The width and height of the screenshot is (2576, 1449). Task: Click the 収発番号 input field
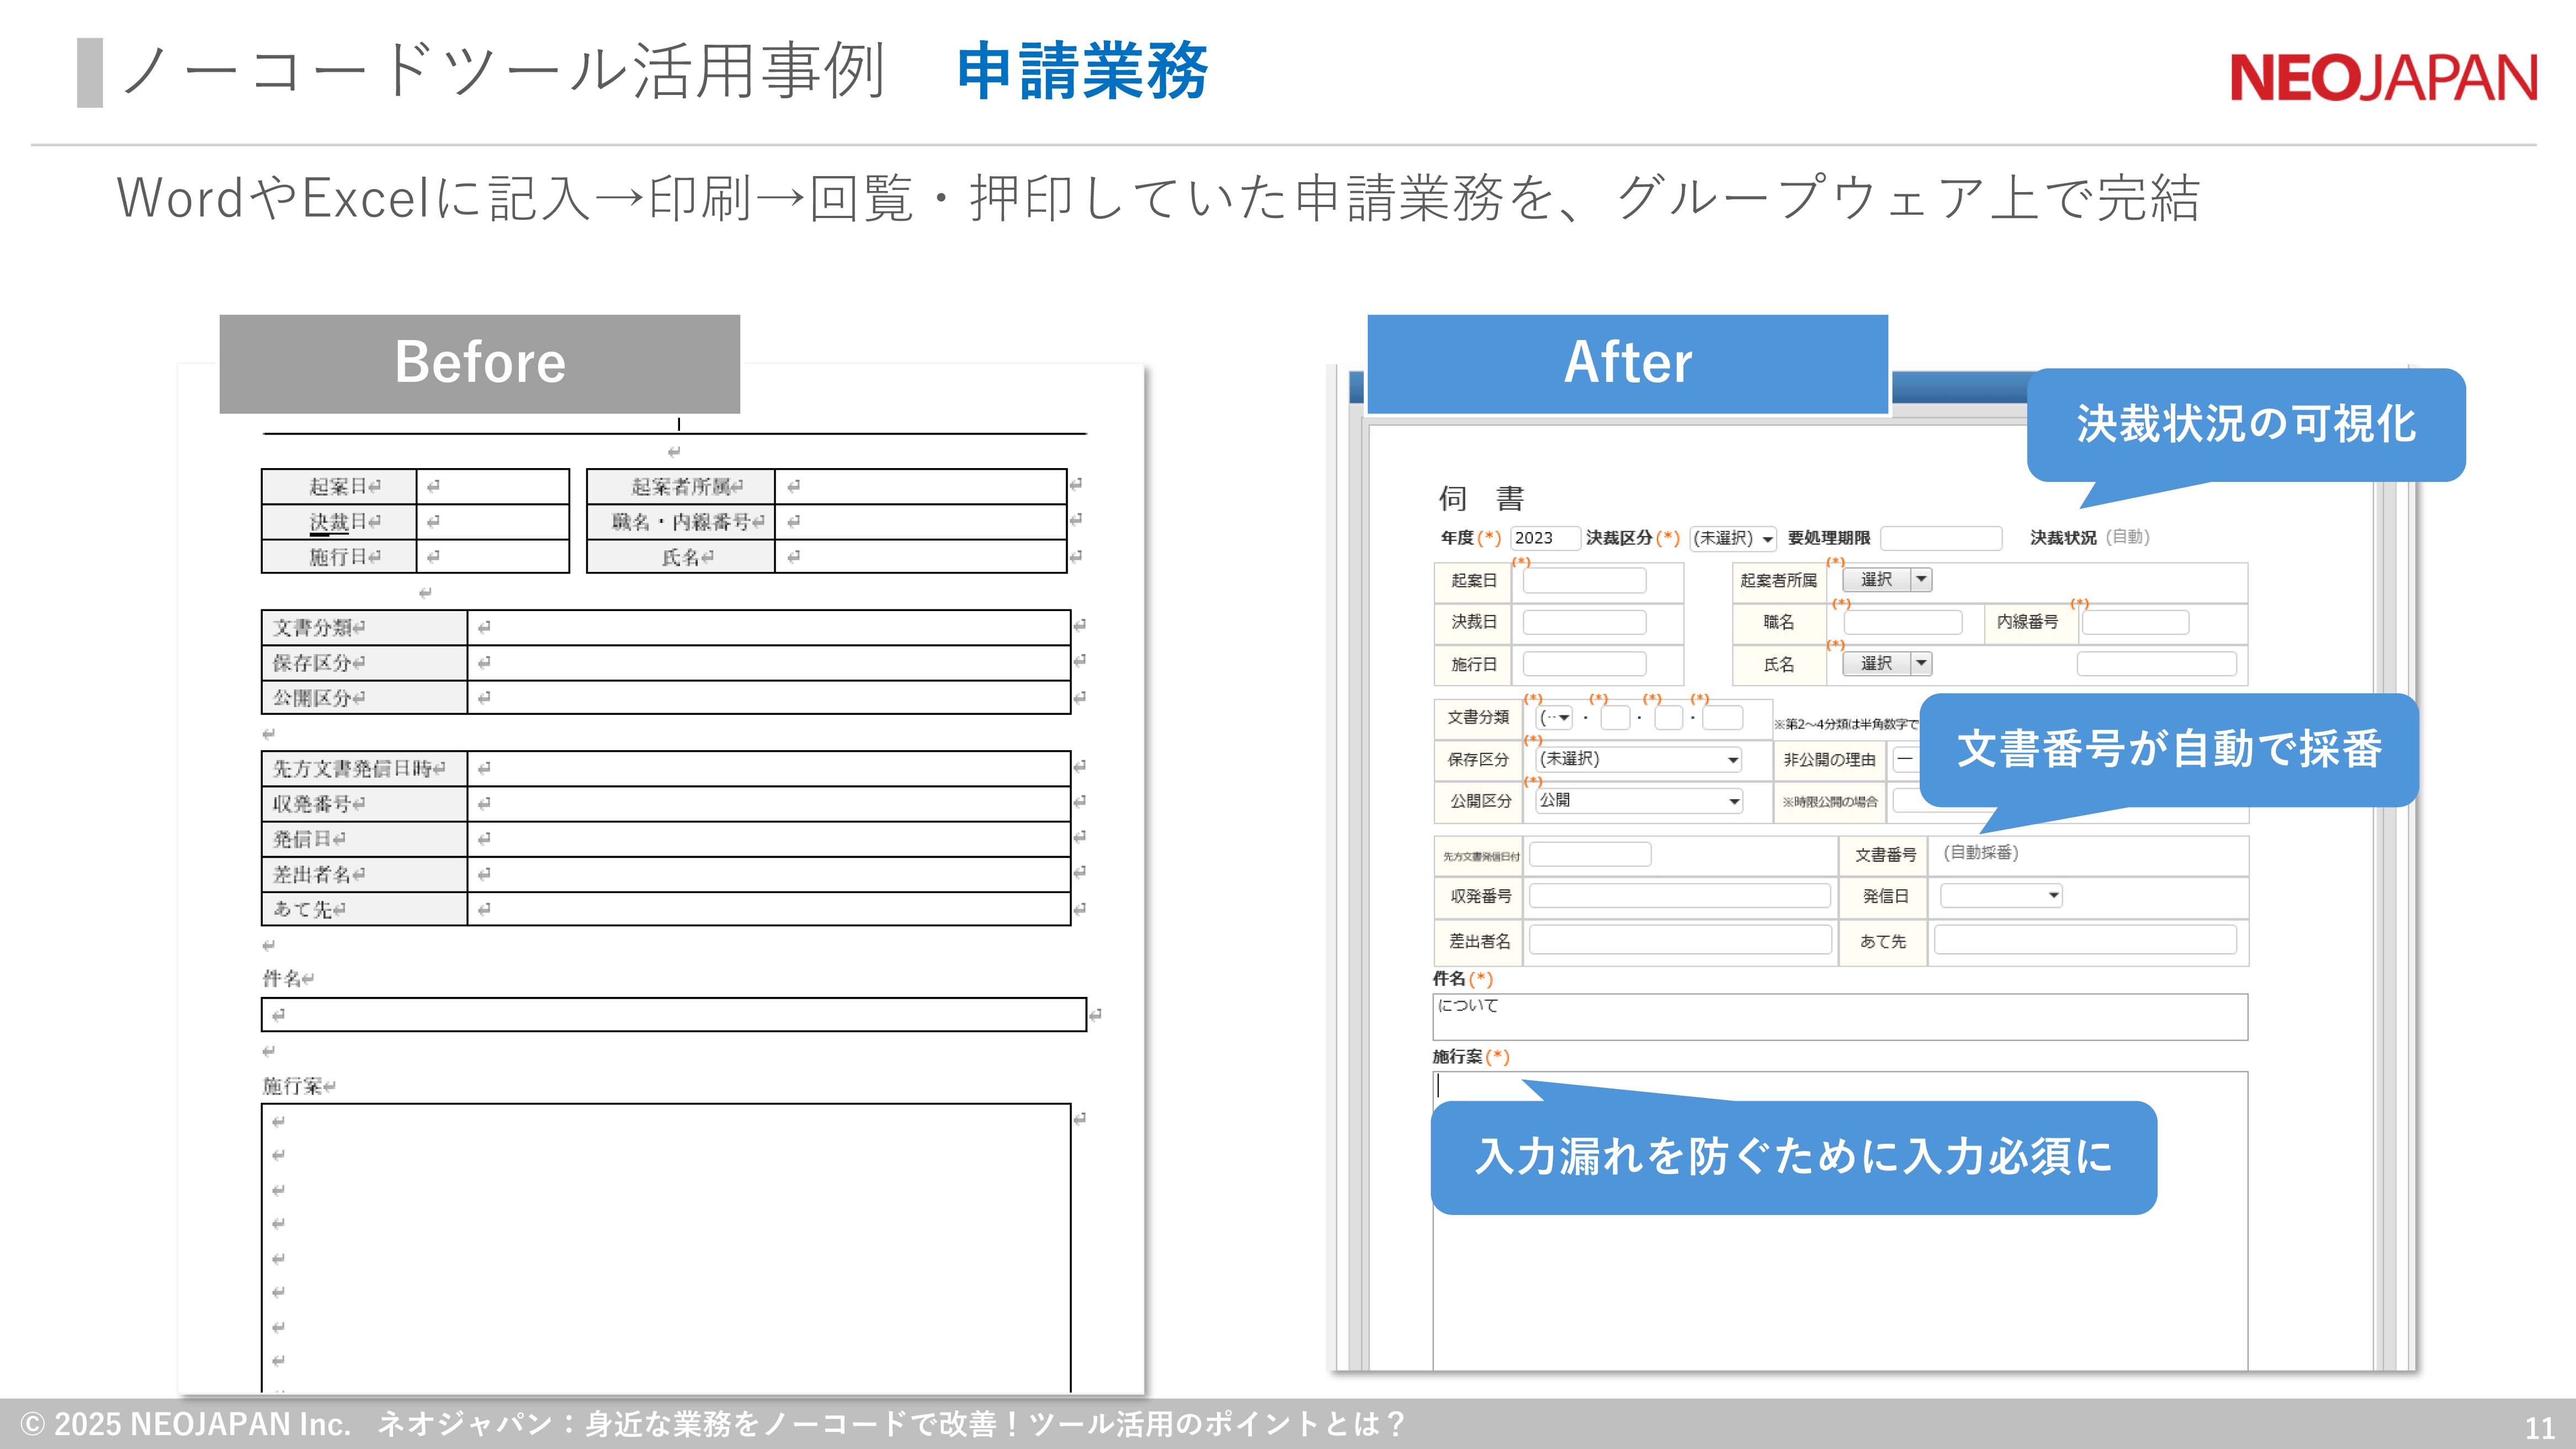point(1679,896)
